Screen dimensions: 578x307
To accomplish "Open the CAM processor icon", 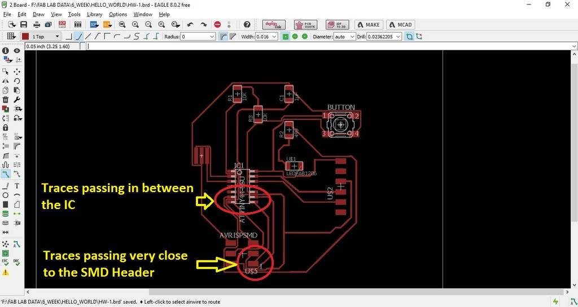I will click(x=48, y=25).
